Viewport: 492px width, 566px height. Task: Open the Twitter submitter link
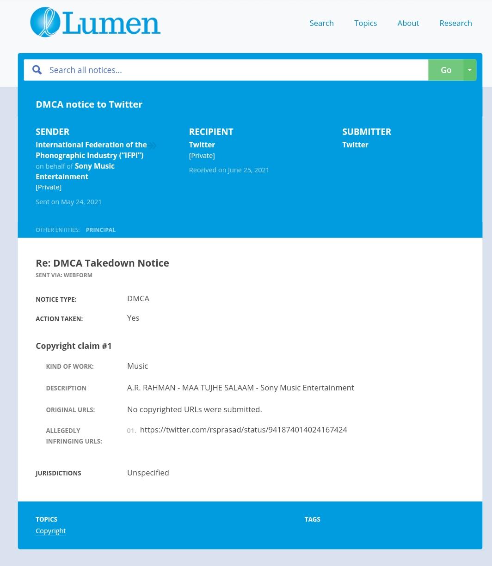tap(355, 145)
